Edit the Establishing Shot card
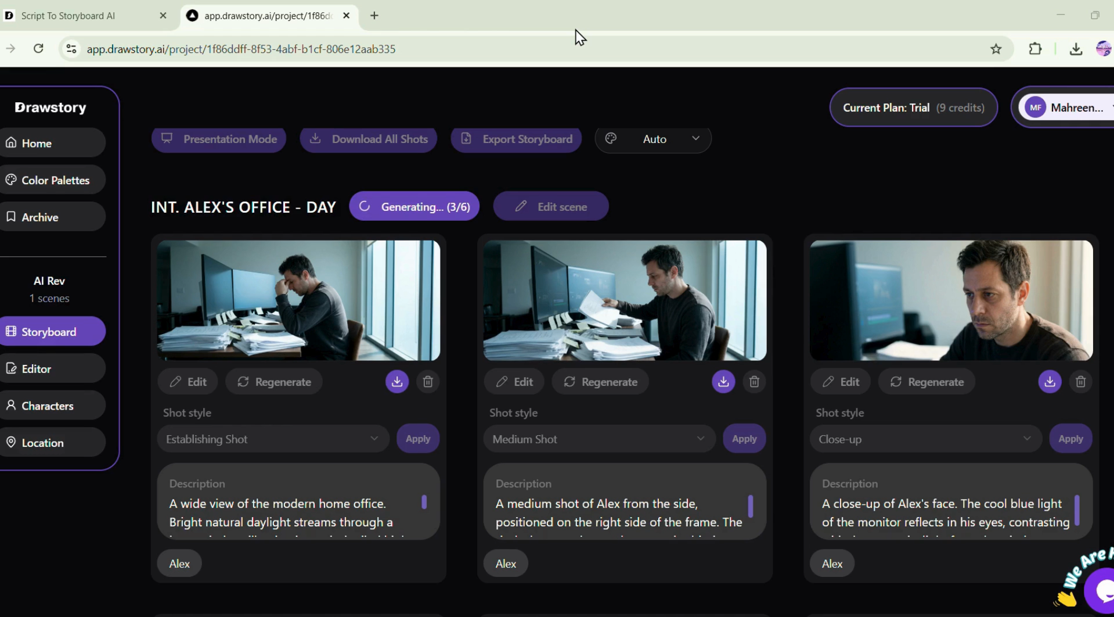Viewport: 1114px width, 617px height. point(188,382)
